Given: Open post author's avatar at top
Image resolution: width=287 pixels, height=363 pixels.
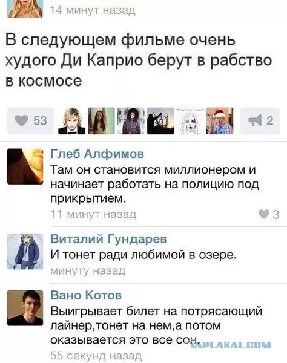Looking at the screenshot, I should 25,9.
